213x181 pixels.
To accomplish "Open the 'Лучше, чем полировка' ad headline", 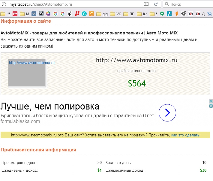I will click(x=50, y=106).
